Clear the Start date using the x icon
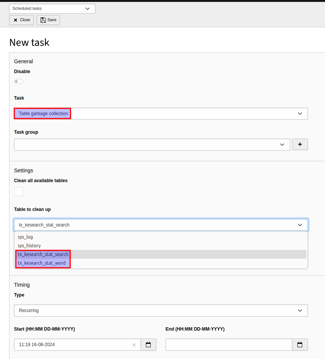 point(134,345)
